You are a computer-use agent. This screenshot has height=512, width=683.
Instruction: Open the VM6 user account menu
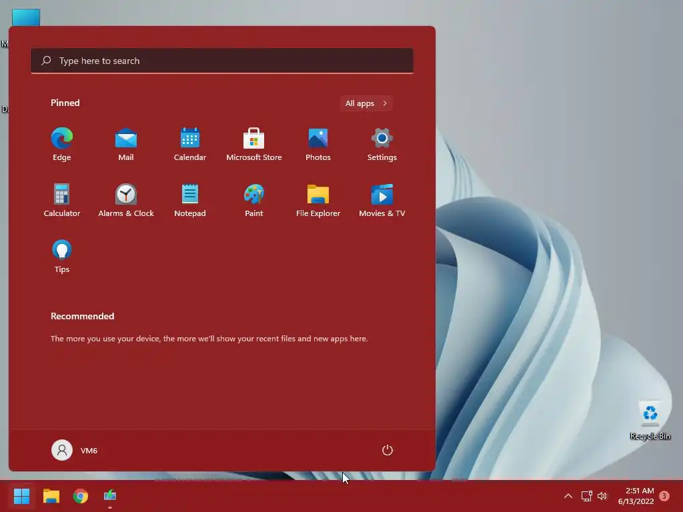(75, 450)
